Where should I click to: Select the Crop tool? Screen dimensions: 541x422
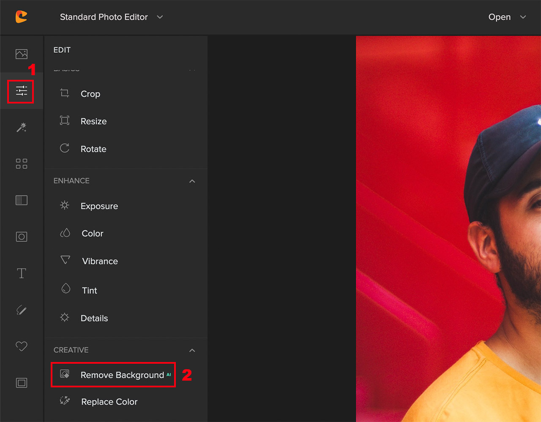(x=90, y=94)
